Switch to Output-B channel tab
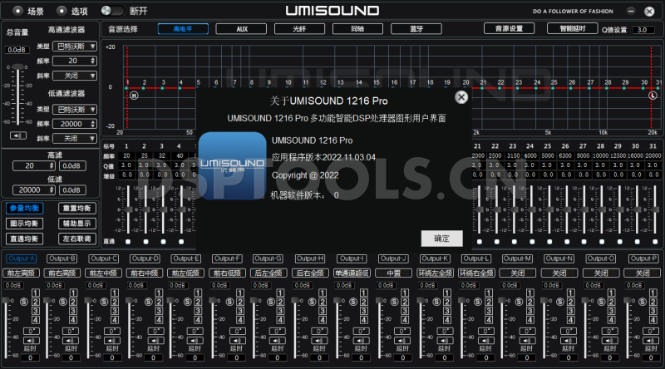The image size is (665, 369). click(x=62, y=258)
